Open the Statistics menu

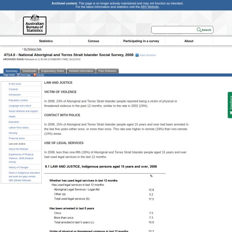coord(46,41)
